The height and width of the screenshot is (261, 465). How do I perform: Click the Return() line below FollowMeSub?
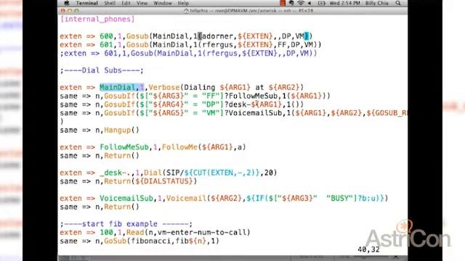(x=100, y=156)
